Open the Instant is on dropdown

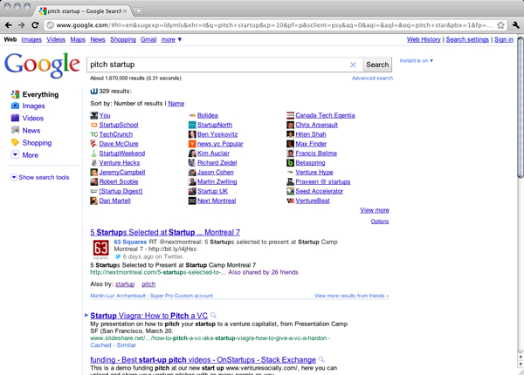pyautogui.click(x=417, y=61)
